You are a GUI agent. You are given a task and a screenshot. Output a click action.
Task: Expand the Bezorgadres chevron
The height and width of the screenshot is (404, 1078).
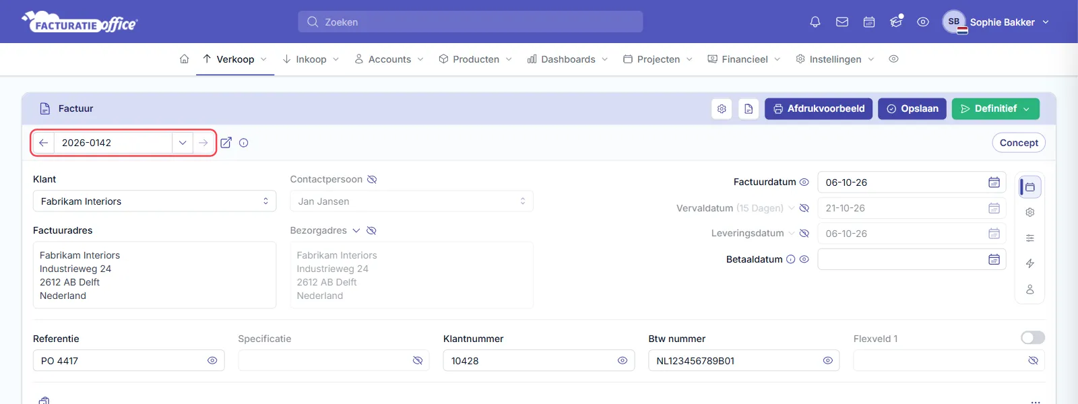click(356, 230)
